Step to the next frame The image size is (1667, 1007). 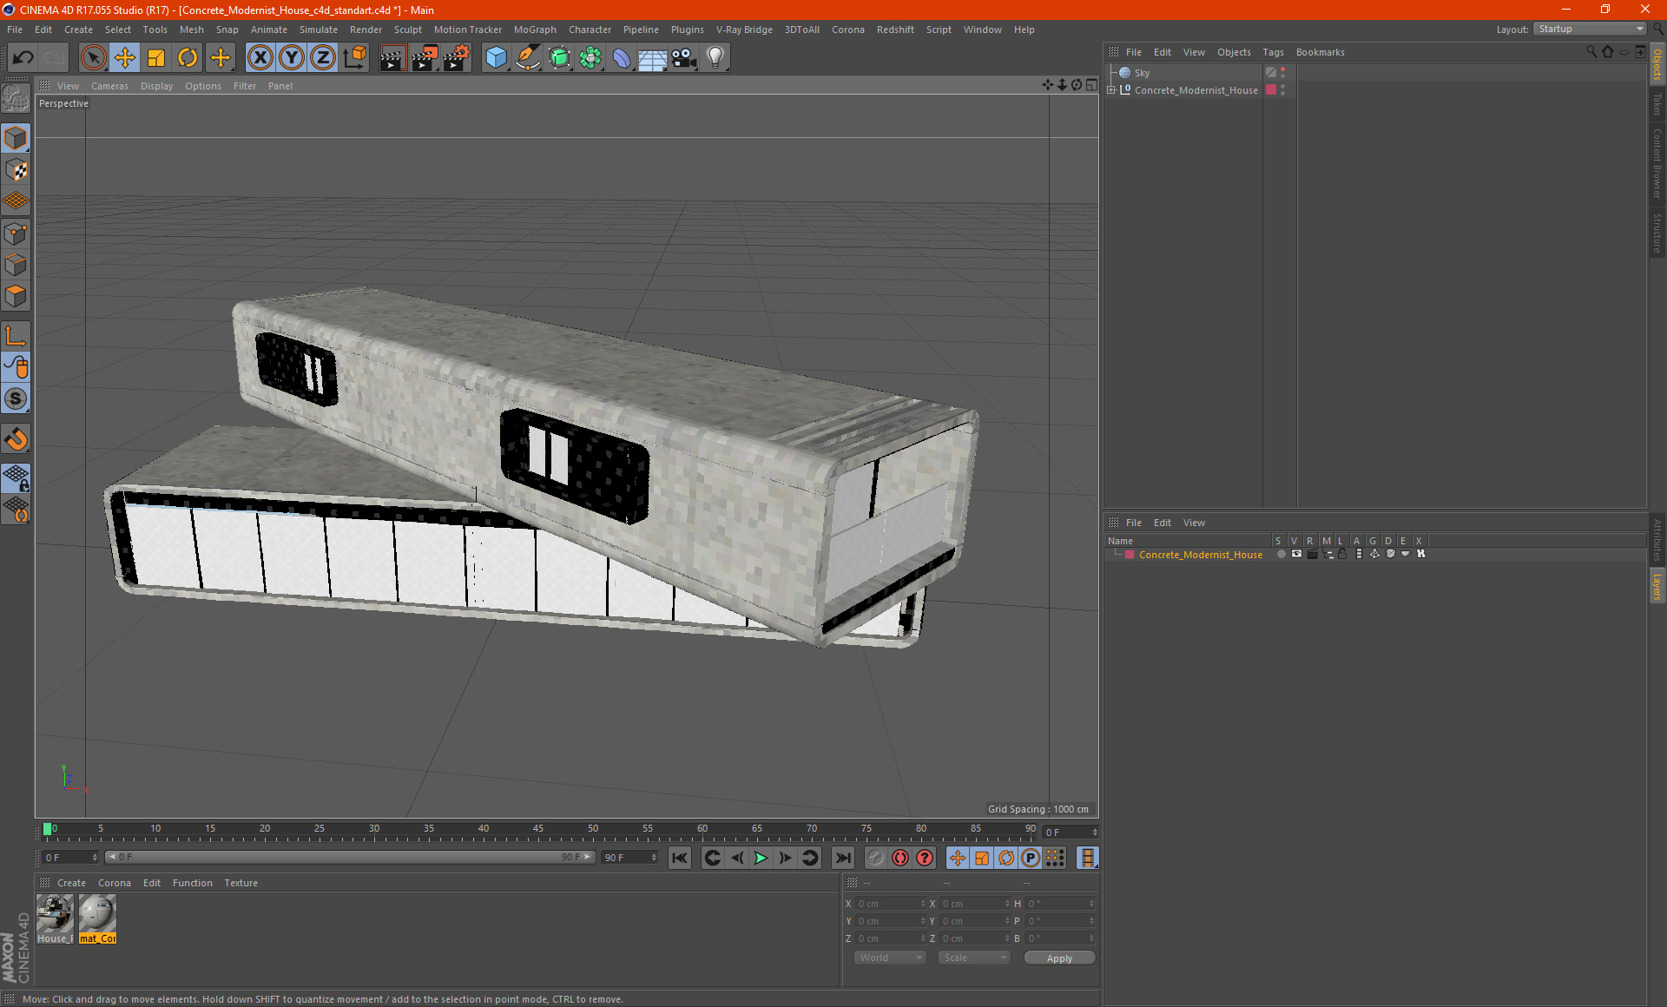785,858
